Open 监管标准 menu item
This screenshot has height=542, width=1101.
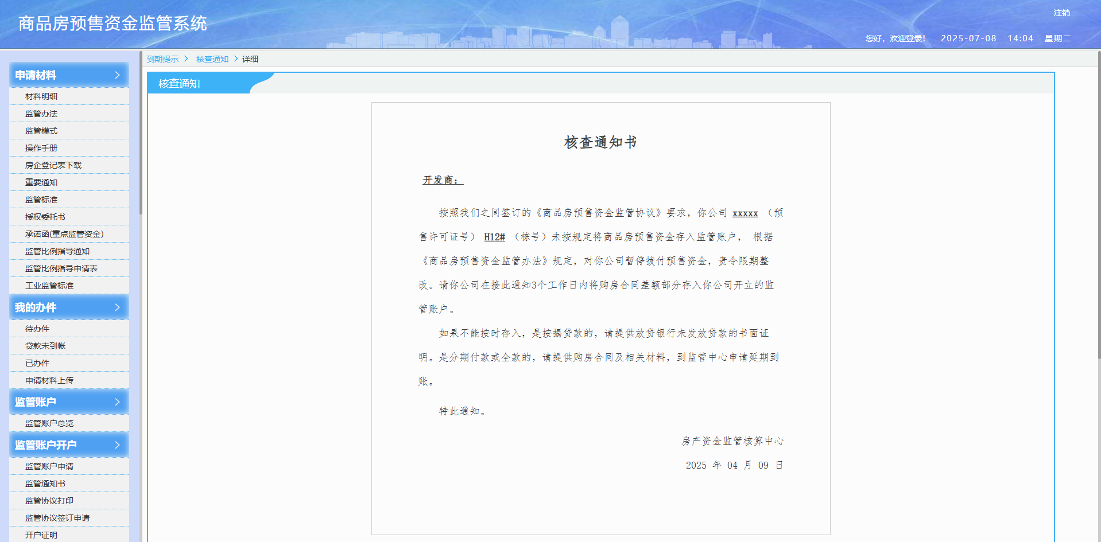41,200
